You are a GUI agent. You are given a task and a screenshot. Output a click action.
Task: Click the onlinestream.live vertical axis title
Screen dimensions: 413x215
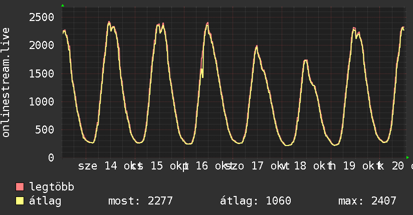tap(6, 82)
